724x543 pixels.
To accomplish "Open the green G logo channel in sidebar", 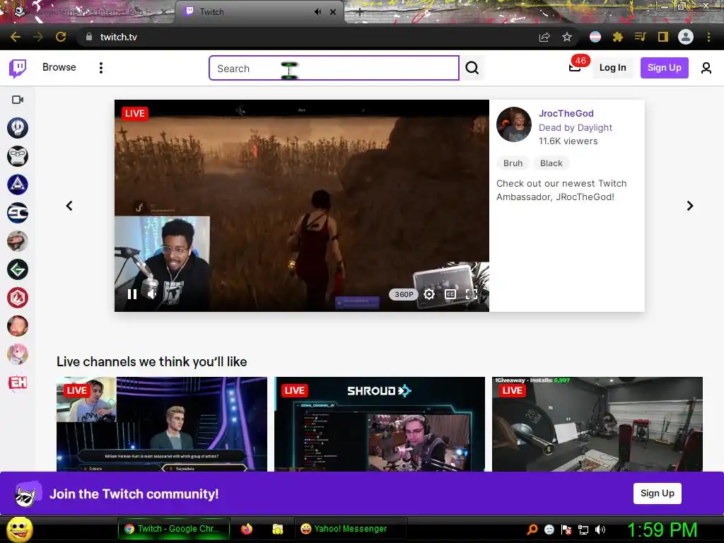I will tap(18, 269).
